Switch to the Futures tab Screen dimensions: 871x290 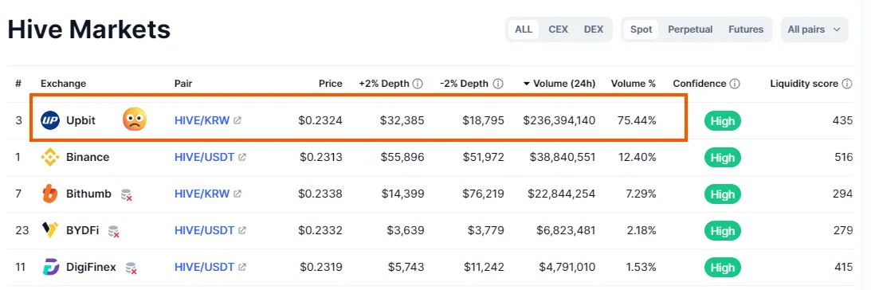(x=746, y=29)
